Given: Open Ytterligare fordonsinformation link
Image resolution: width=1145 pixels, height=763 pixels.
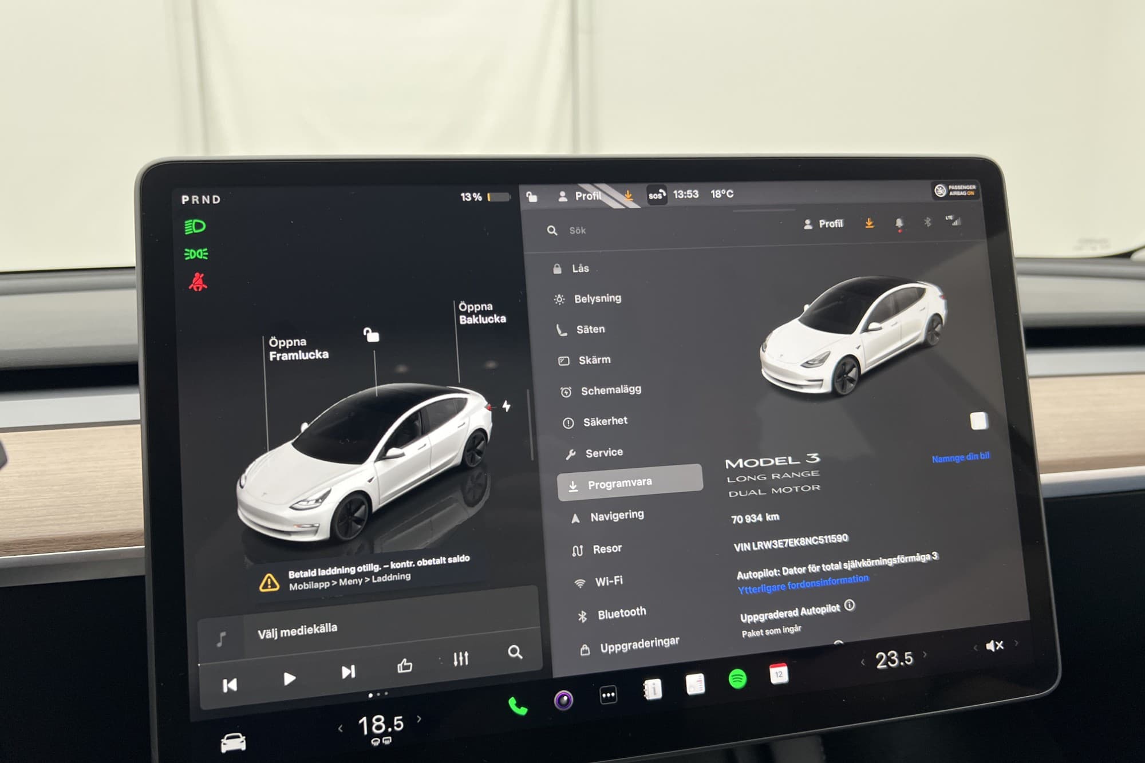Looking at the screenshot, I should pyautogui.click(x=803, y=584).
